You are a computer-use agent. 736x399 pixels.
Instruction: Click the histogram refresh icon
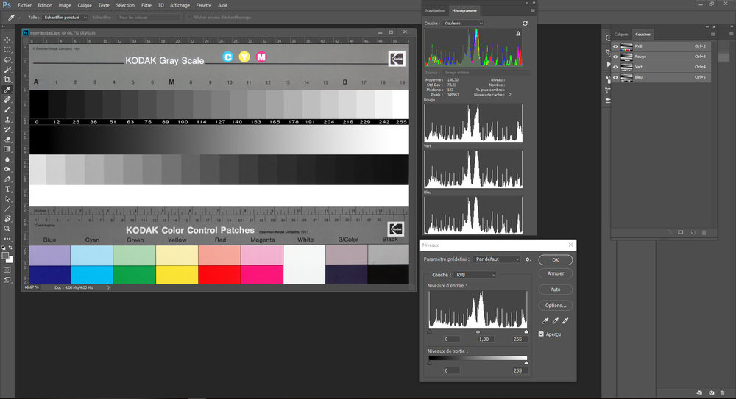click(525, 23)
